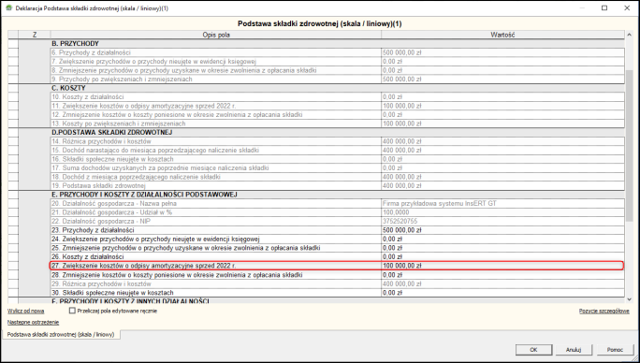Image resolution: width=640 pixels, height=363 pixels.
Task: Open 'Pozycje szczegółowe' link
Action: tap(604, 312)
